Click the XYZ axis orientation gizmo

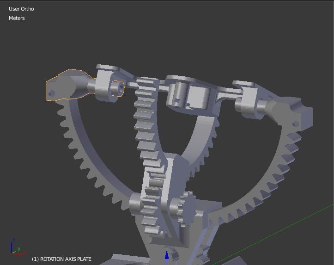(x=18, y=247)
